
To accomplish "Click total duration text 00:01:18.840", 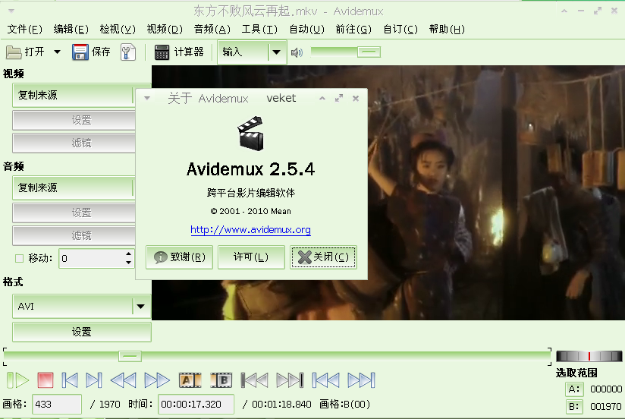I will coord(281,405).
